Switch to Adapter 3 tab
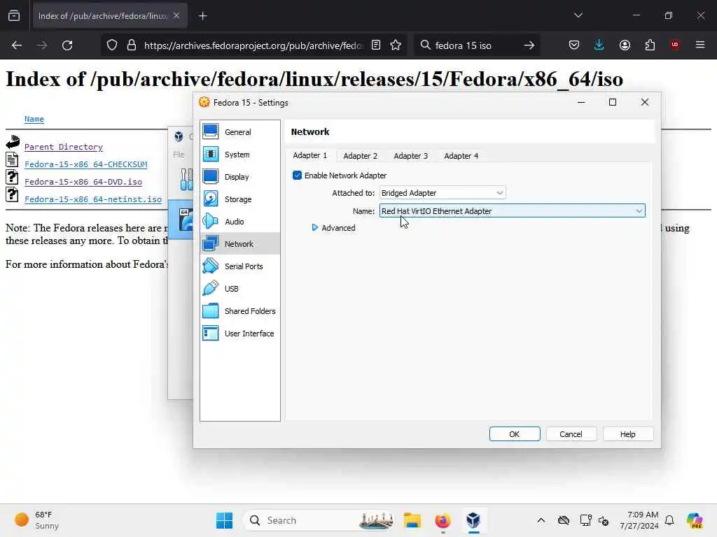This screenshot has width=717, height=537. 410,156
